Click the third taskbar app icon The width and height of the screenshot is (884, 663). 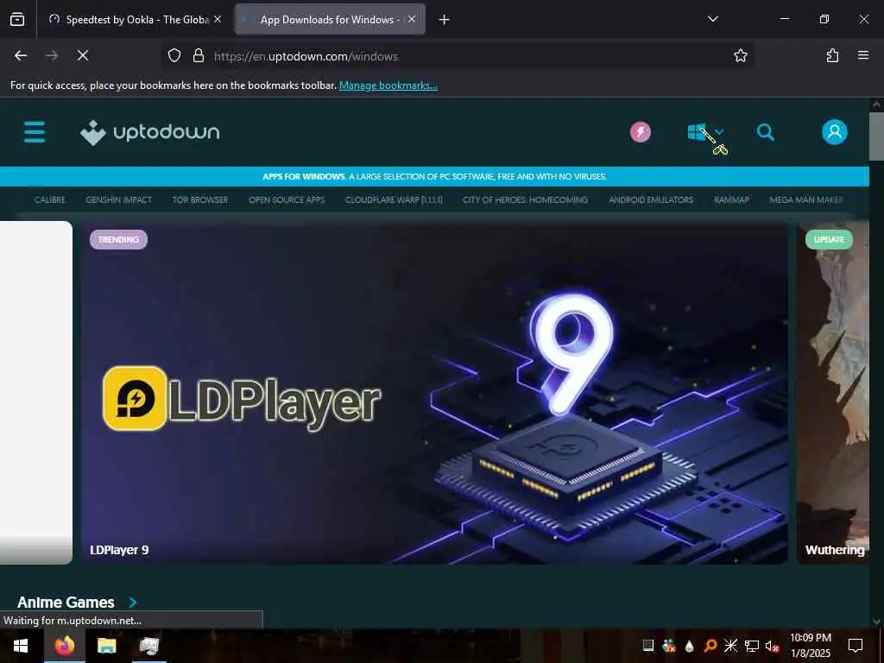click(148, 646)
